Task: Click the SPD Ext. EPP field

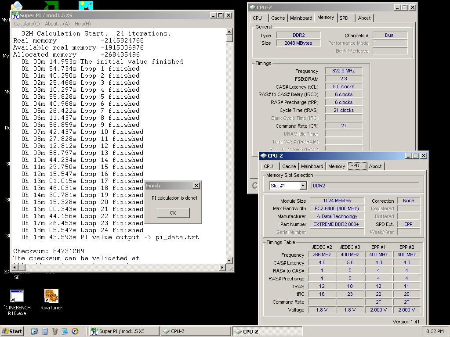Action: (408, 224)
